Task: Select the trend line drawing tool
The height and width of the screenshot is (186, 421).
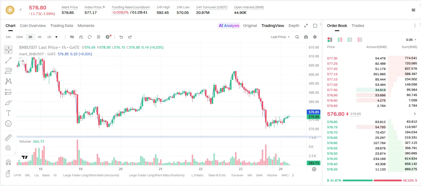Action: (x=8, y=60)
